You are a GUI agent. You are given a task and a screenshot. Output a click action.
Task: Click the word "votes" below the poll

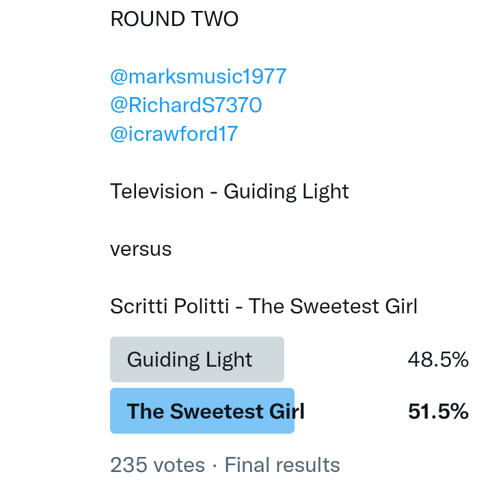click(178, 466)
